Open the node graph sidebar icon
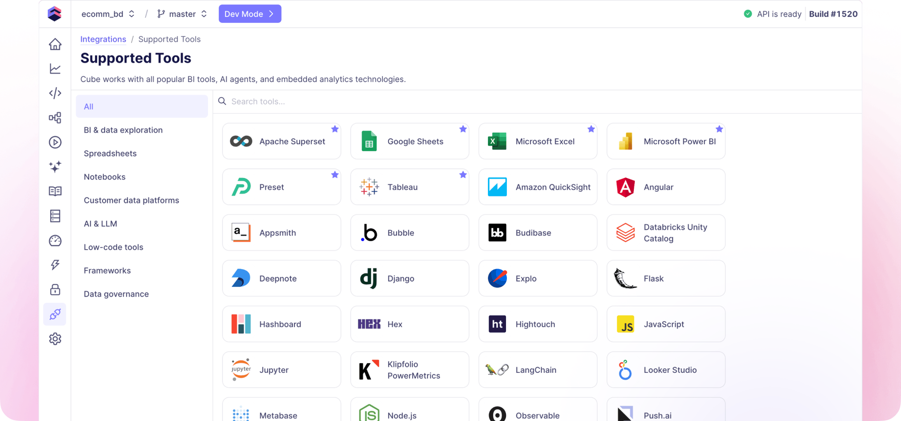The height and width of the screenshot is (421, 901). [55, 118]
